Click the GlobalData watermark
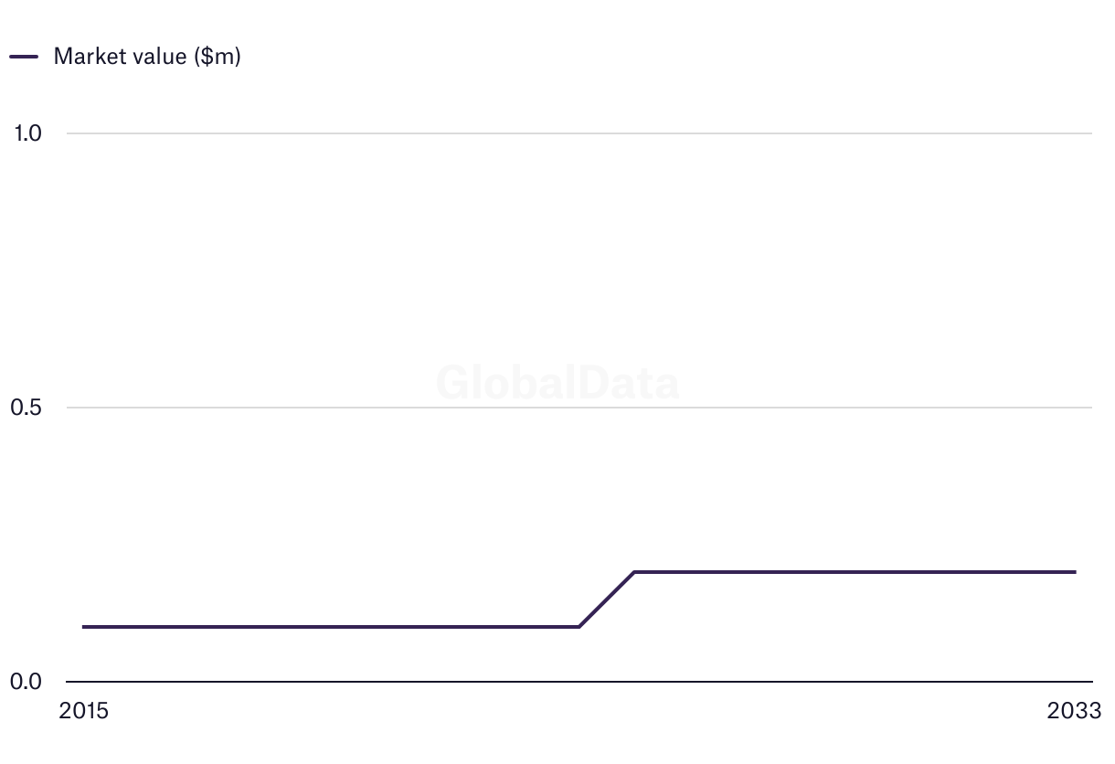1115x764 pixels. coord(557,383)
